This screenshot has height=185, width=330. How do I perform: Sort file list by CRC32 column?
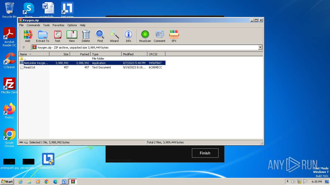point(156,54)
